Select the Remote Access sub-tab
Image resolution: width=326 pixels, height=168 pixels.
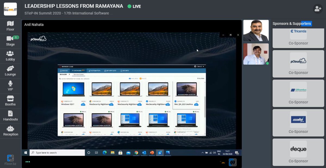79,74
